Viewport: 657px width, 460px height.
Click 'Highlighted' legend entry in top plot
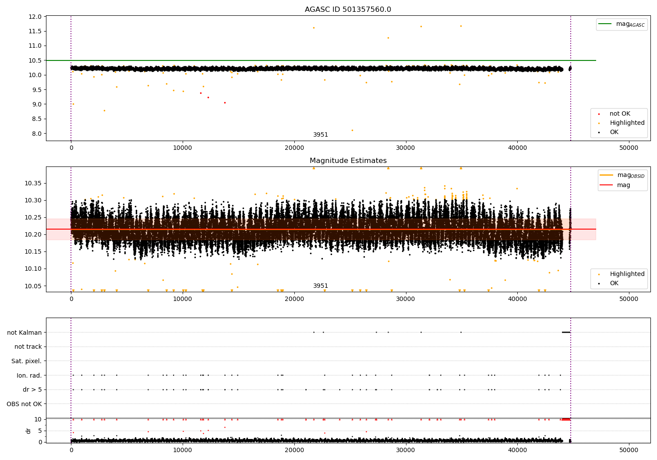pos(627,123)
